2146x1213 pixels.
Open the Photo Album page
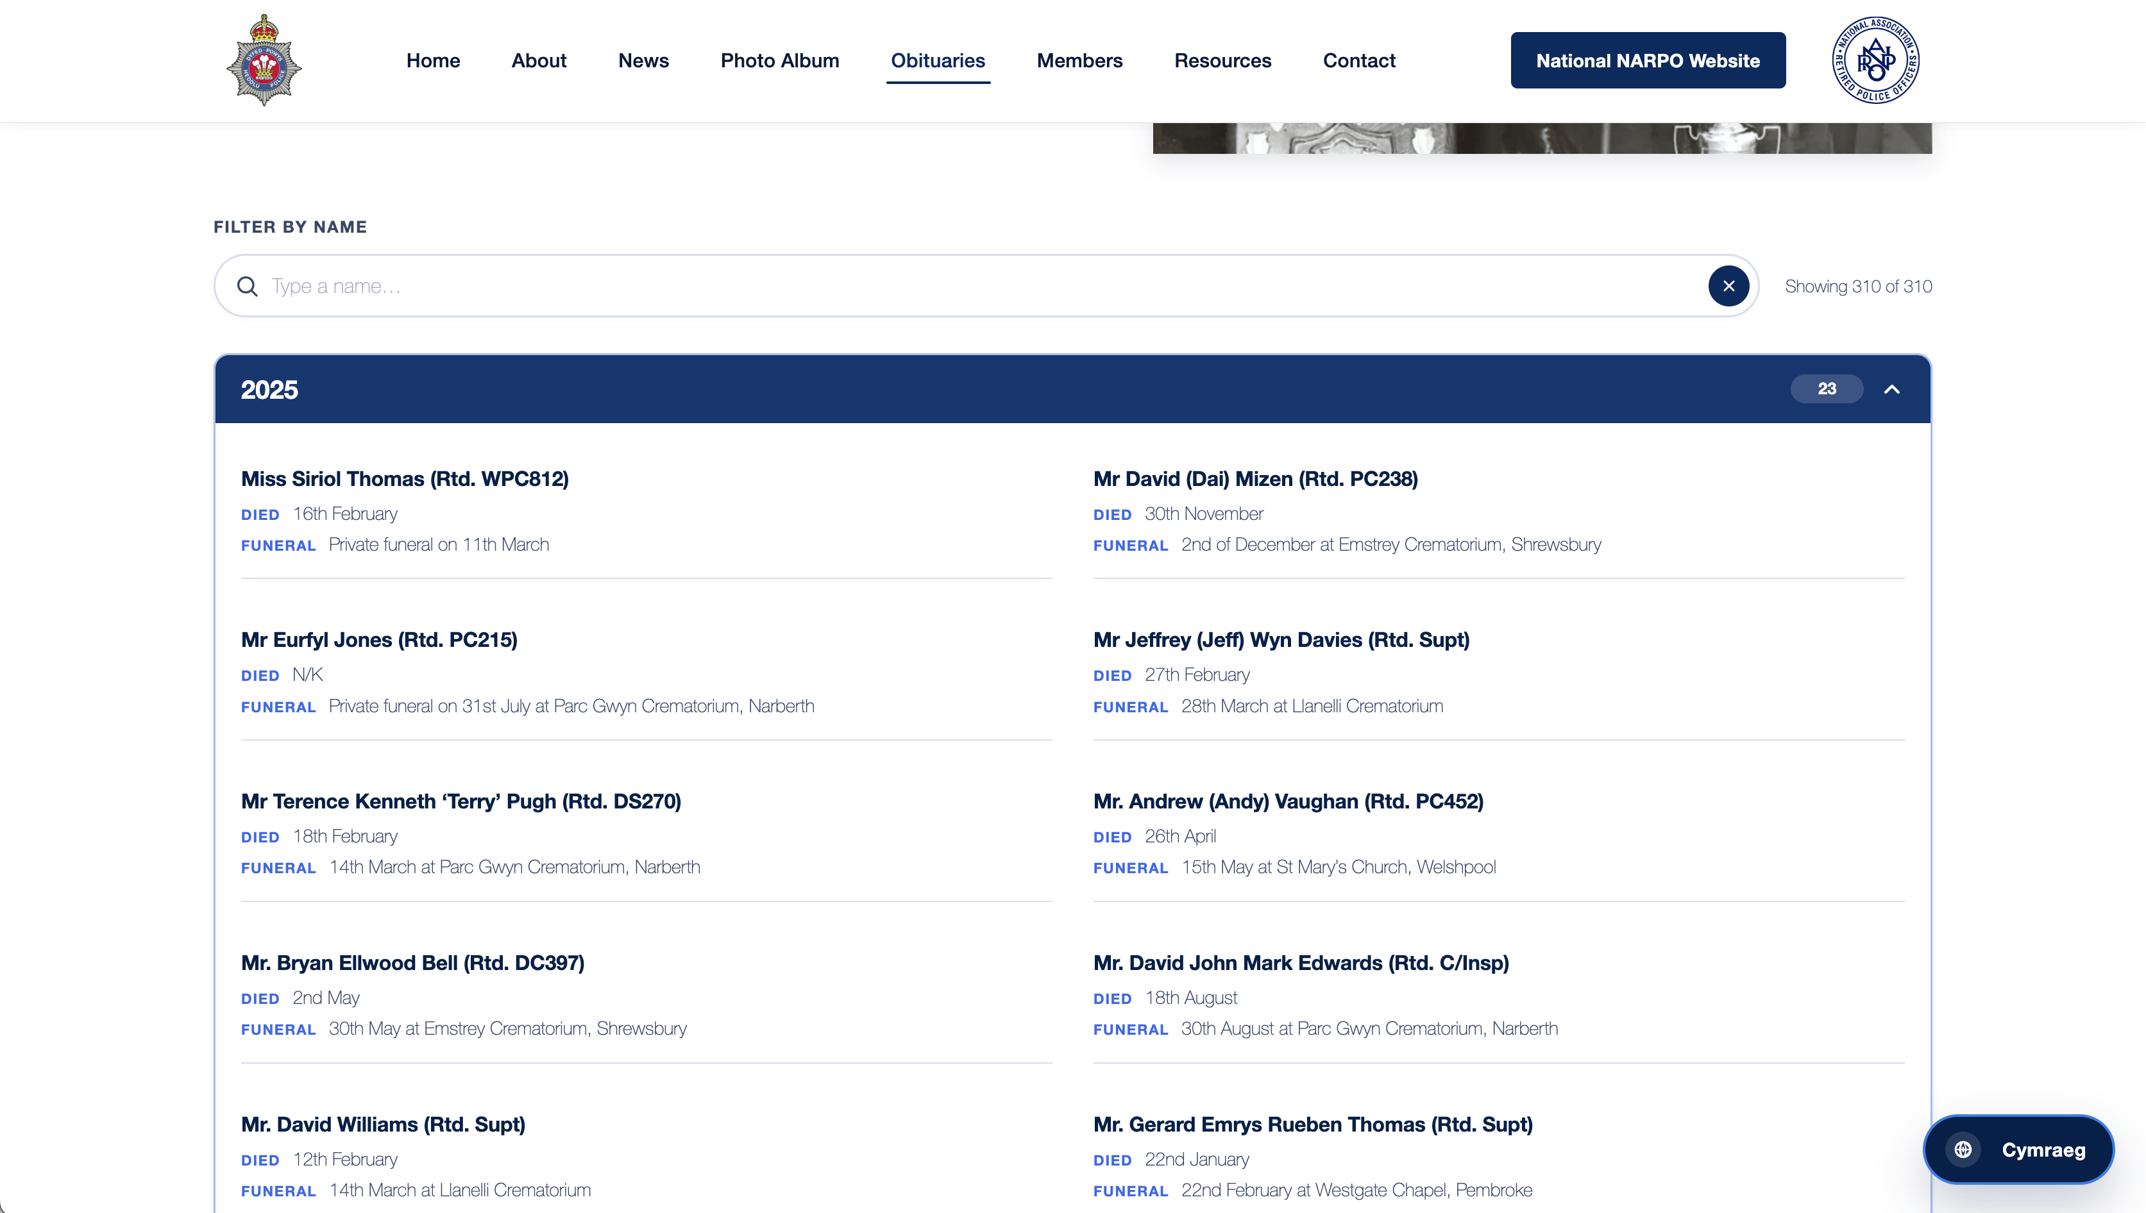(x=779, y=61)
